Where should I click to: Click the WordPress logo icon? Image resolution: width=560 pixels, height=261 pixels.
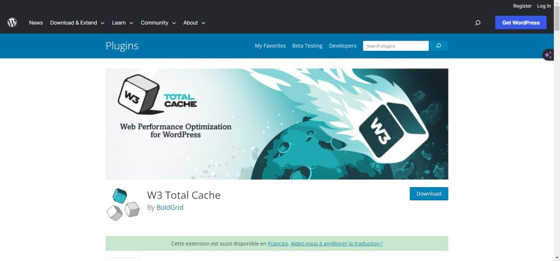pos(12,22)
